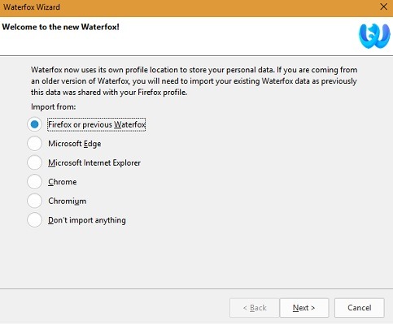This screenshot has width=393, height=325.
Task: Click the Next button
Action: [x=304, y=308]
